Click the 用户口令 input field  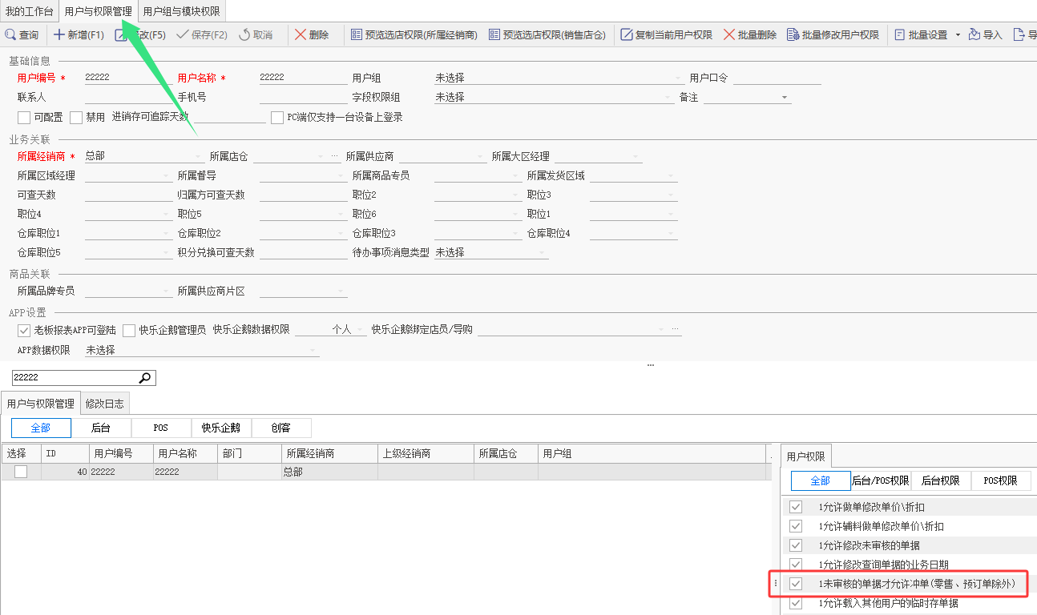[x=777, y=78]
